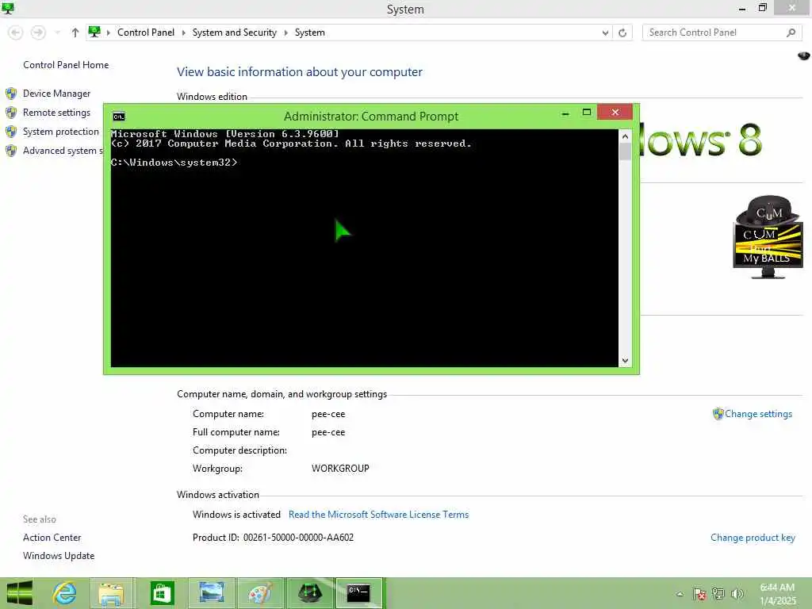Select the Product ID value text
The width and height of the screenshot is (812, 609).
(298, 538)
